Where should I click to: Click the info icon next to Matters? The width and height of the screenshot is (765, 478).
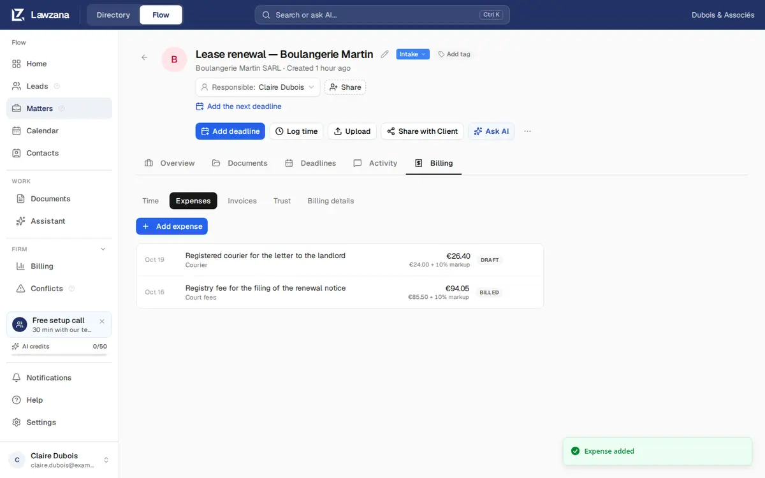[62, 108]
